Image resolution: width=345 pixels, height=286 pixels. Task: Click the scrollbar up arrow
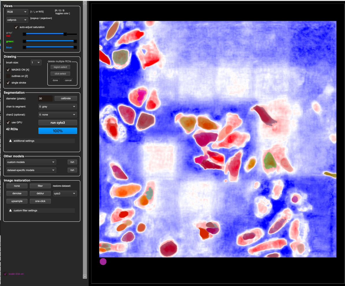pyautogui.click(x=85, y=3)
